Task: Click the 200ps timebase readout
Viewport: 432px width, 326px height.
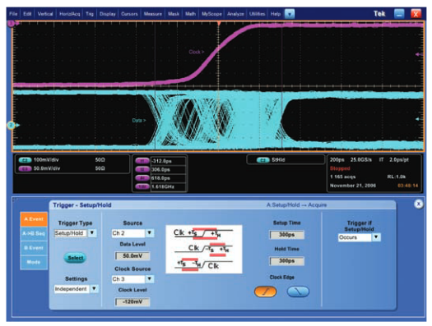Action: point(337,159)
